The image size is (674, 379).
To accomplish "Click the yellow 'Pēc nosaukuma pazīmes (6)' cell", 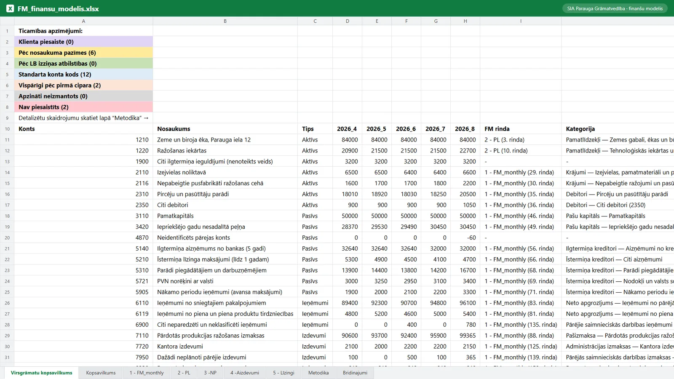I will coord(83,53).
